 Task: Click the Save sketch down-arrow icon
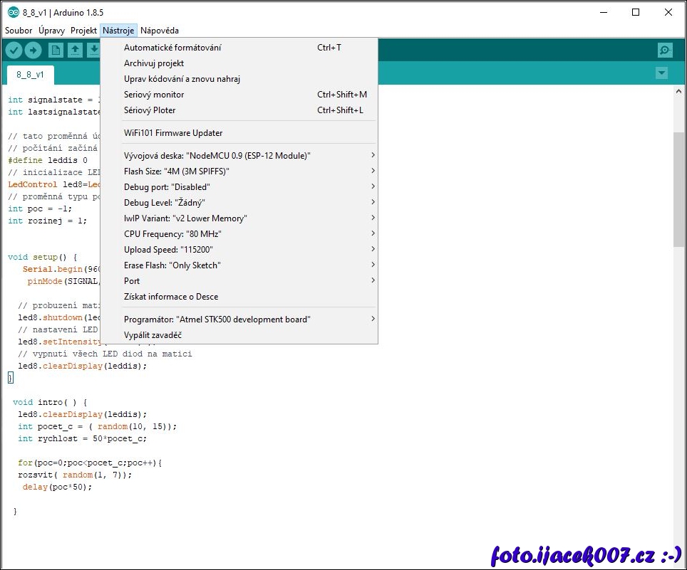(93, 50)
